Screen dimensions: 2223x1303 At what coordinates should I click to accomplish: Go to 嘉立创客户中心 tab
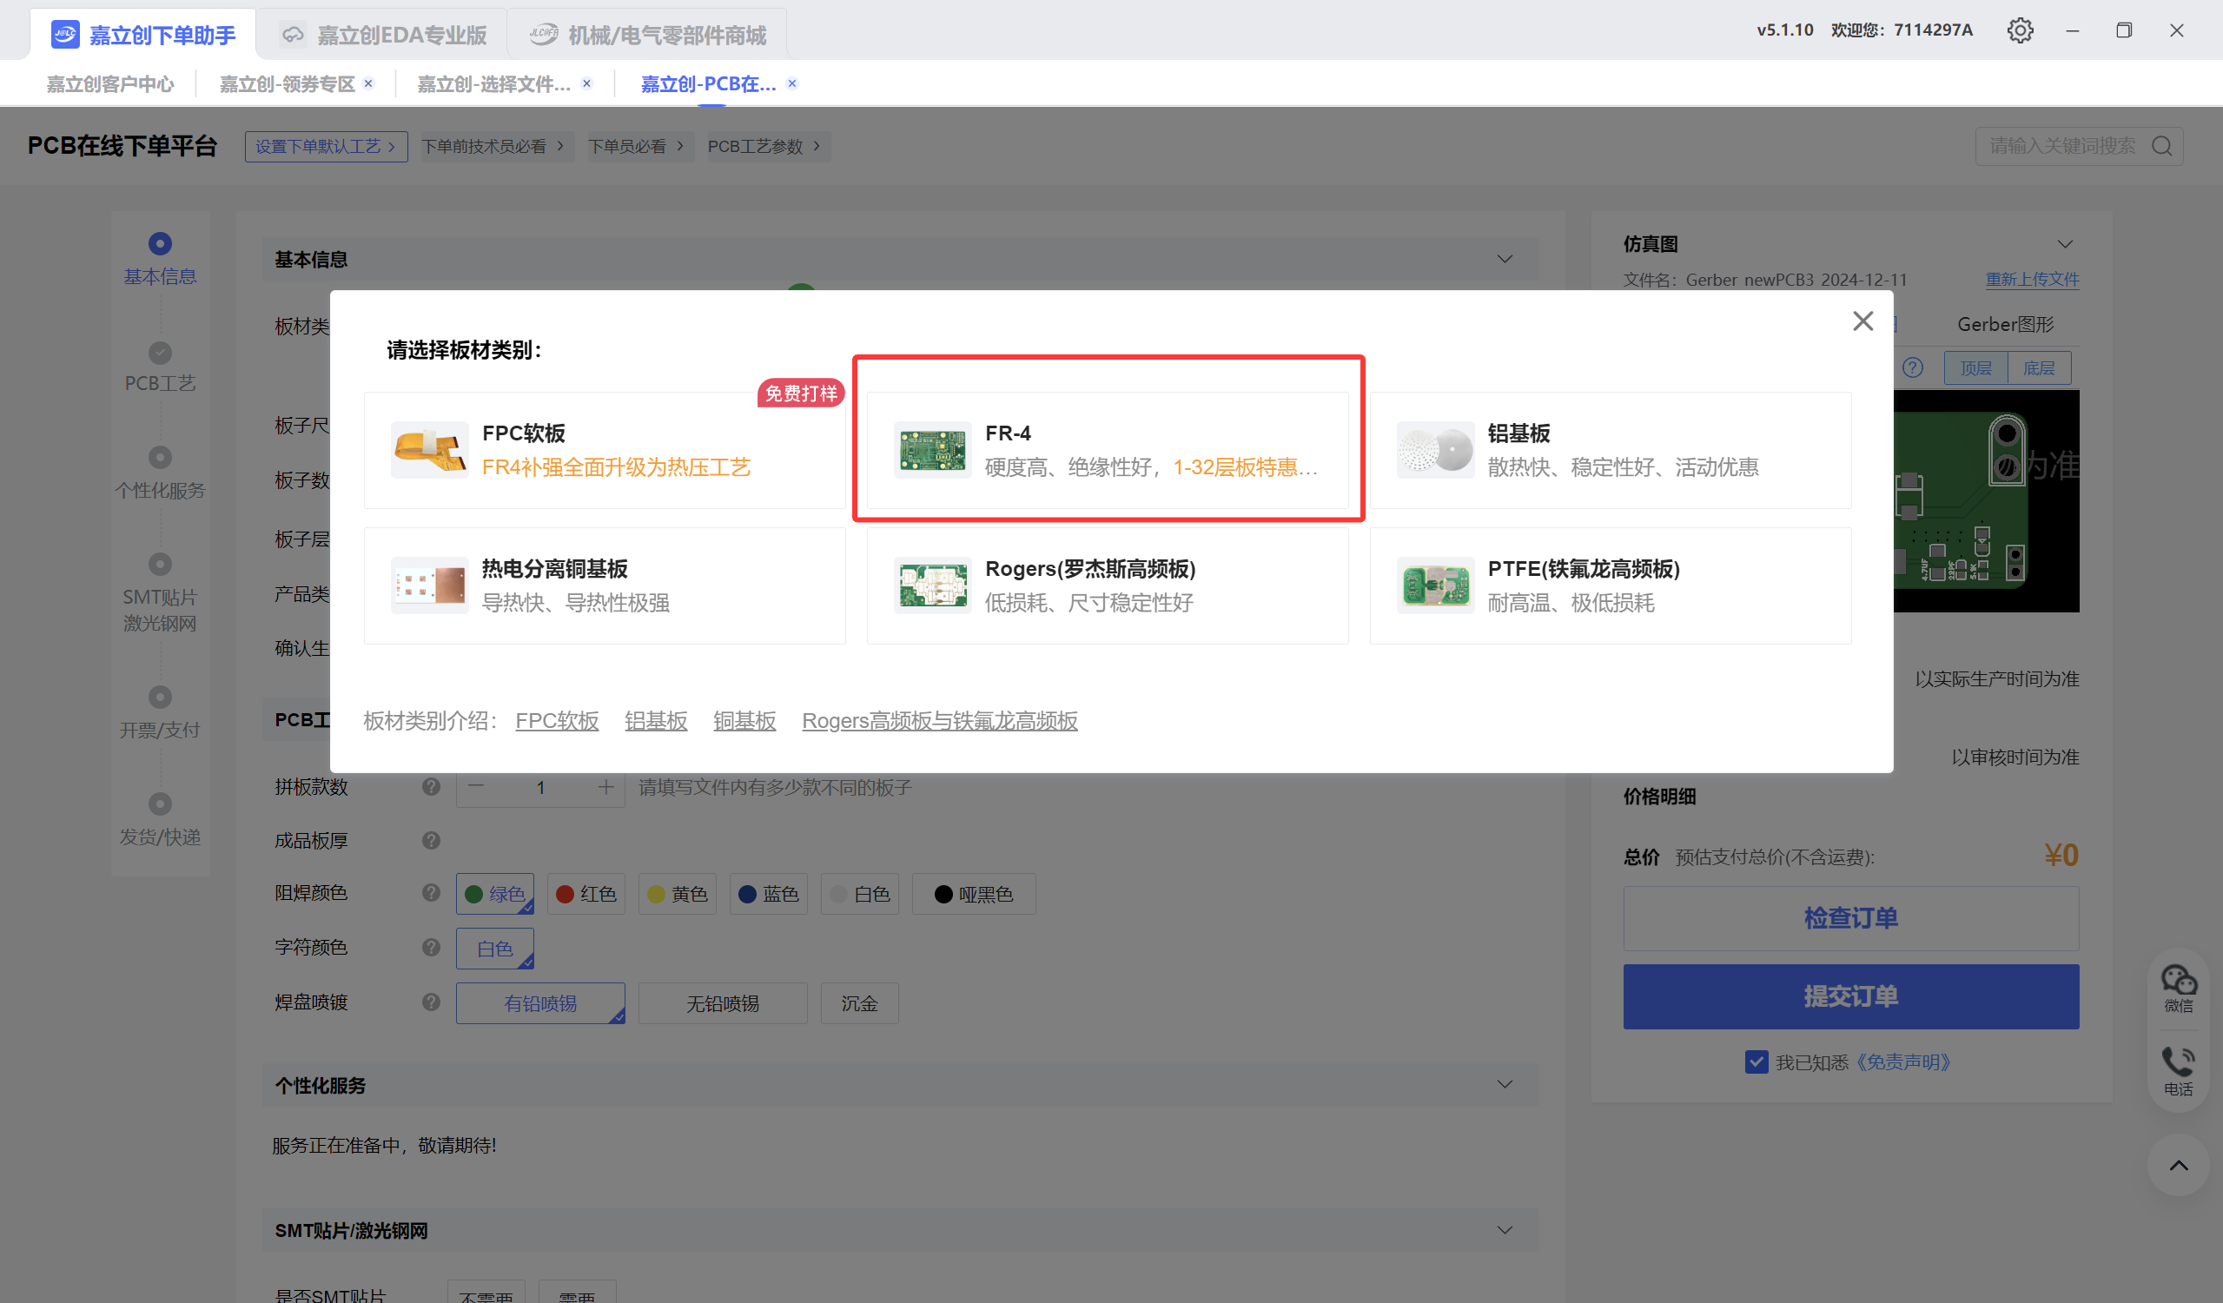tap(110, 83)
